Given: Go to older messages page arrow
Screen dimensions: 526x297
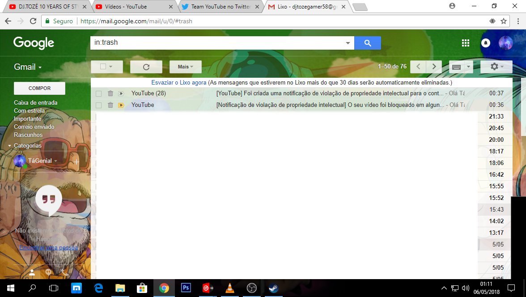Looking at the screenshot, I should (x=434, y=67).
